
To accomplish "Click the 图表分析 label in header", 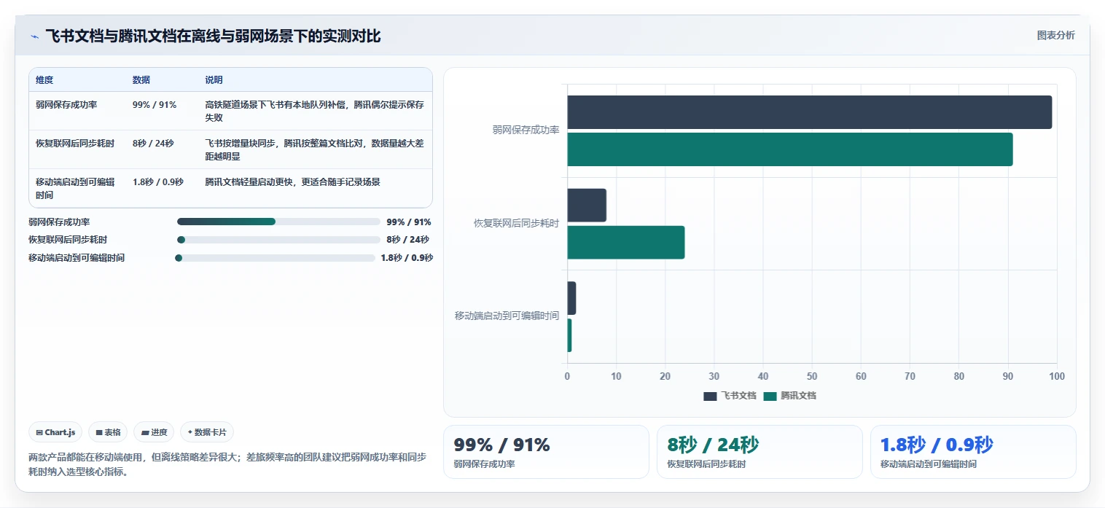I will pos(1055,35).
